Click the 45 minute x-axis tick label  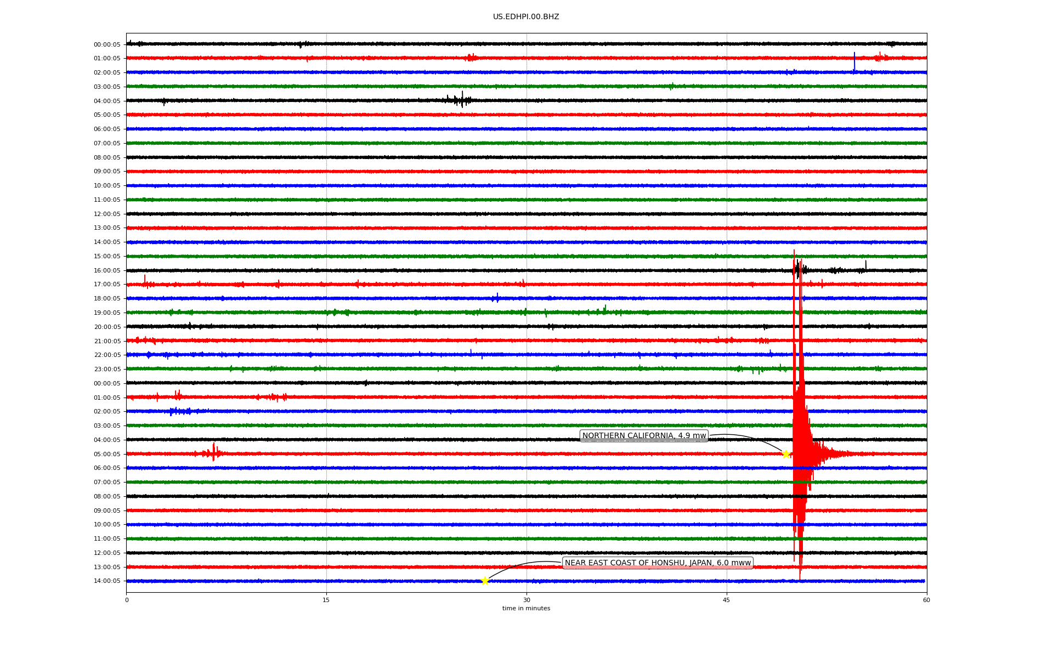point(726,600)
